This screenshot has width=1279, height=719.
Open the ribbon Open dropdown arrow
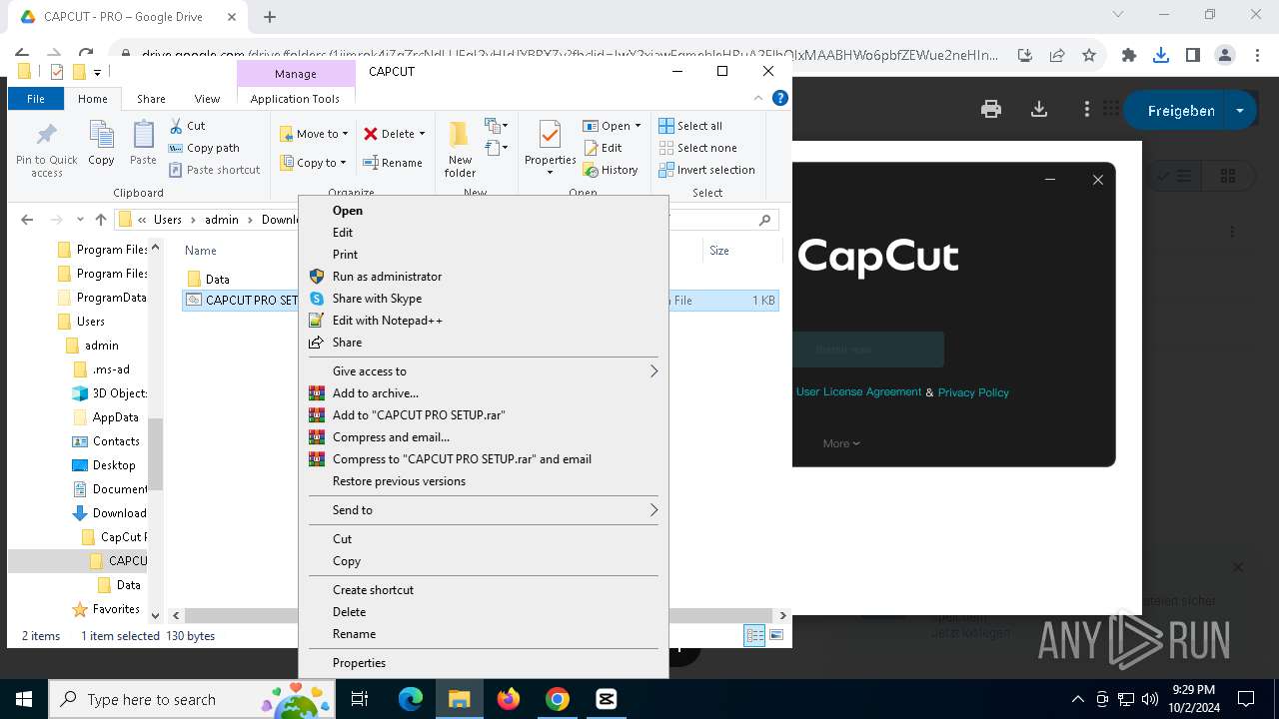tap(638, 126)
